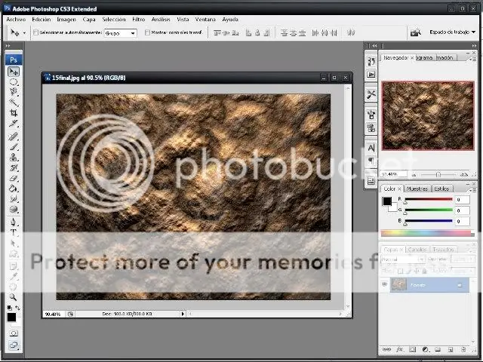Switch to the Estilos tab

[x=441, y=189]
